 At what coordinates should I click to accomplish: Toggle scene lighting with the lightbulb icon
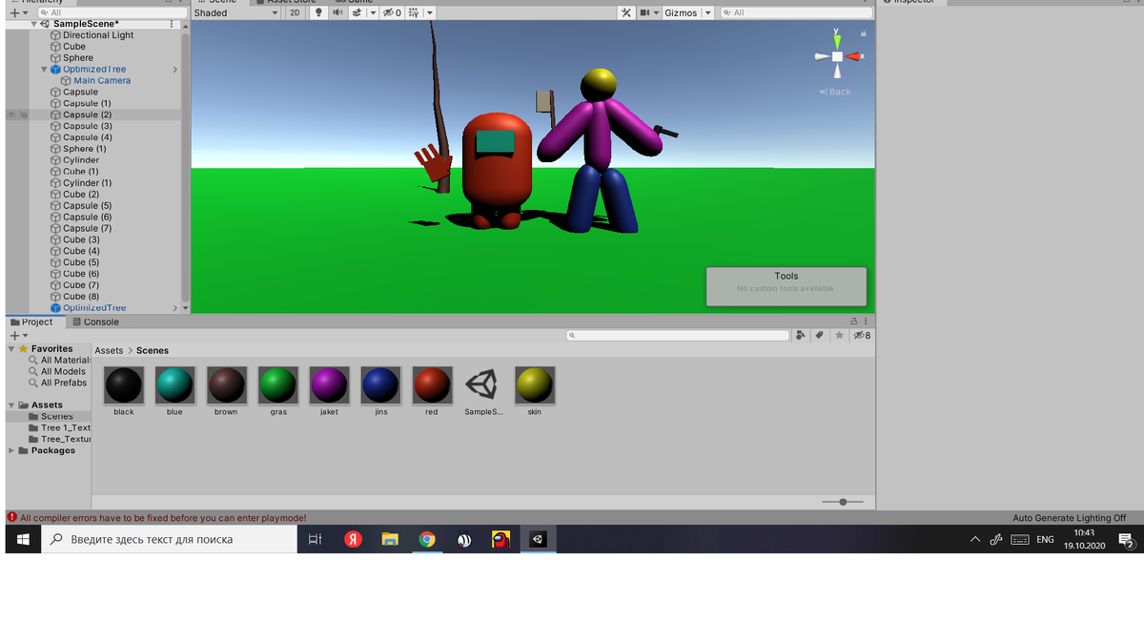(x=318, y=13)
